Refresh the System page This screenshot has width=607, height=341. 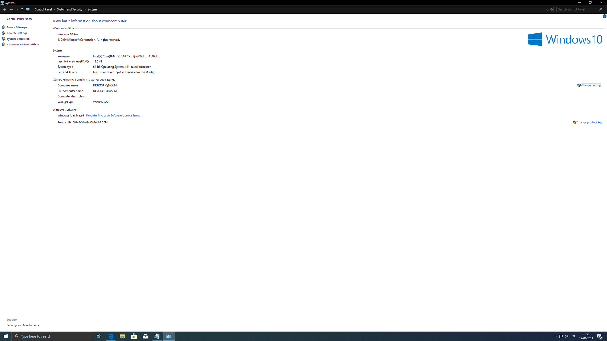[x=551, y=9]
